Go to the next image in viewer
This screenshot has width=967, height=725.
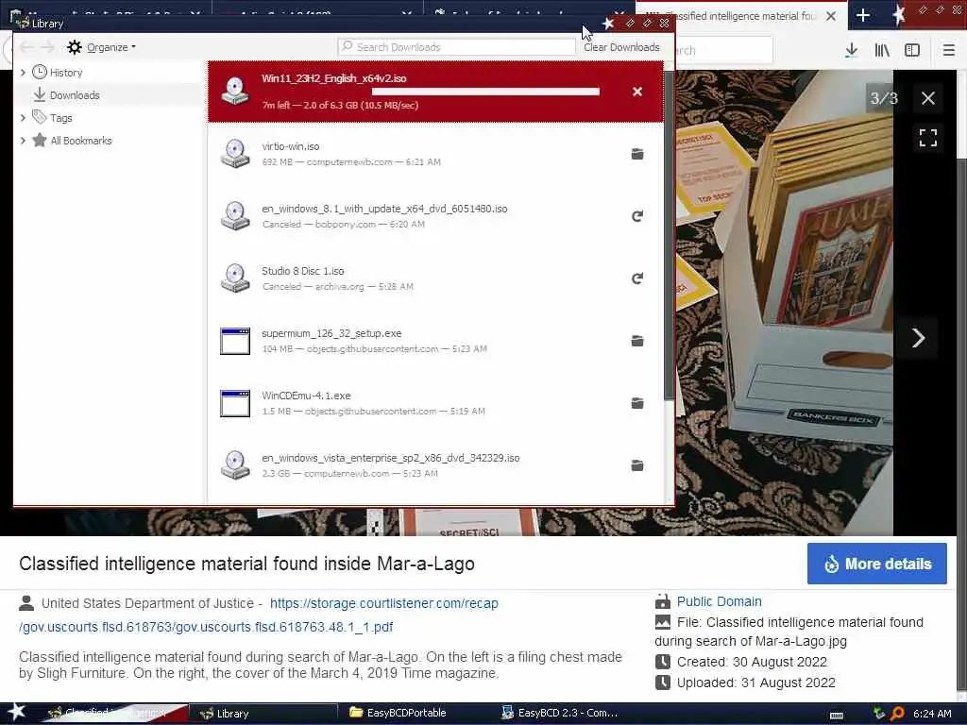pos(918,337)
